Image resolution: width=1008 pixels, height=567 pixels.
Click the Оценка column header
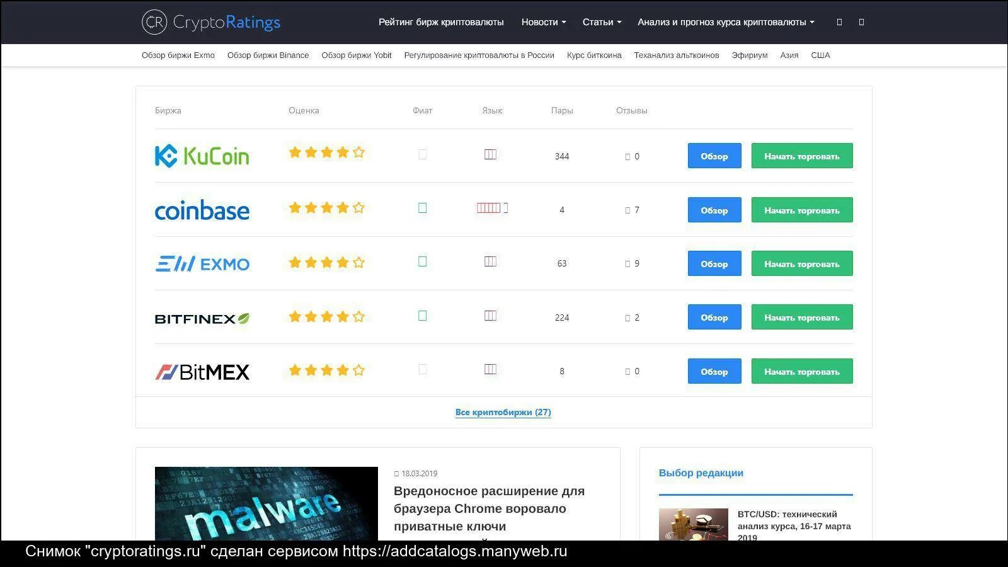[304, 110]
